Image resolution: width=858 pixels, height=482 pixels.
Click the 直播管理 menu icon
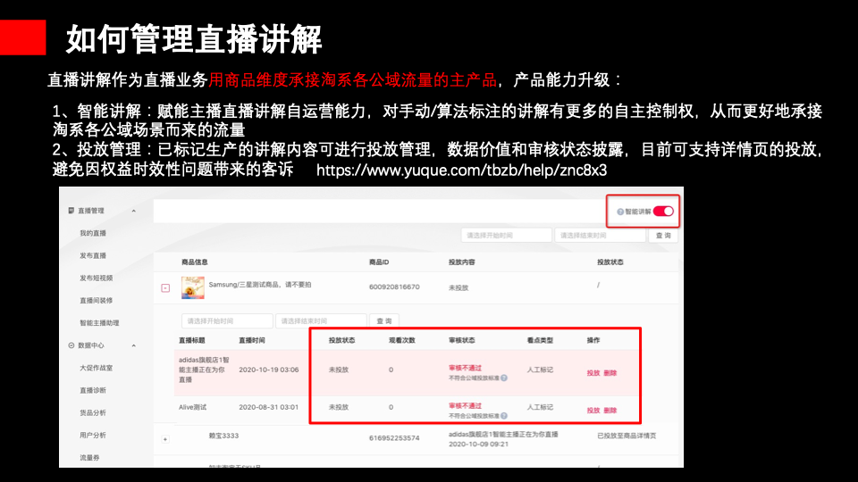coord(71,211)
